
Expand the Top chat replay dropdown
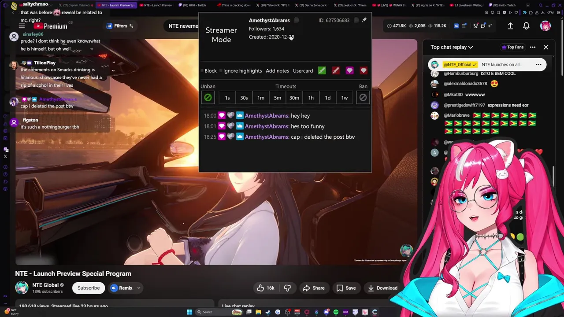[x=452, y=47]
